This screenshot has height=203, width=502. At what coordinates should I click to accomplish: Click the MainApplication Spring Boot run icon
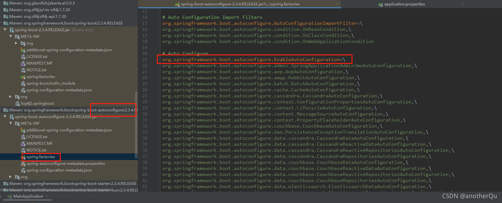click(x=10, y=196)
